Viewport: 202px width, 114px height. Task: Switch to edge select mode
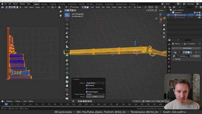click(85, 7)
